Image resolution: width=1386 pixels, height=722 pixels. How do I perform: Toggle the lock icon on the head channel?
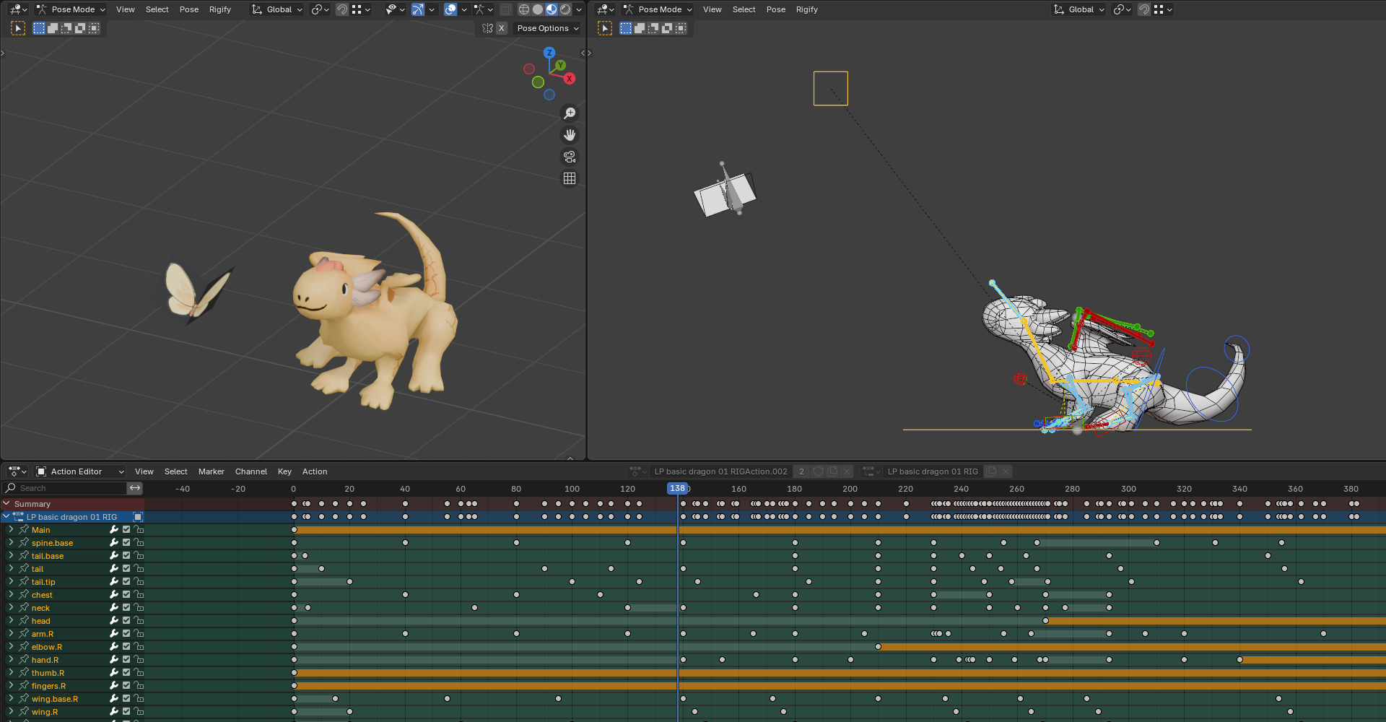click(x=139, y=621)
